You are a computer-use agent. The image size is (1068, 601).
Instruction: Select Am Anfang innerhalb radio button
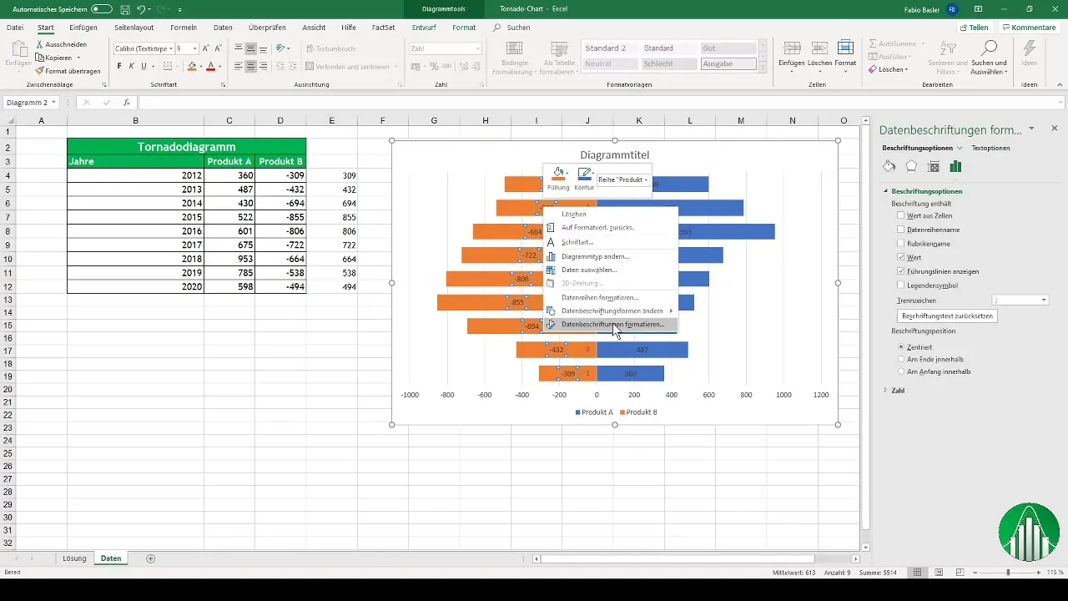tap(901, 371)
